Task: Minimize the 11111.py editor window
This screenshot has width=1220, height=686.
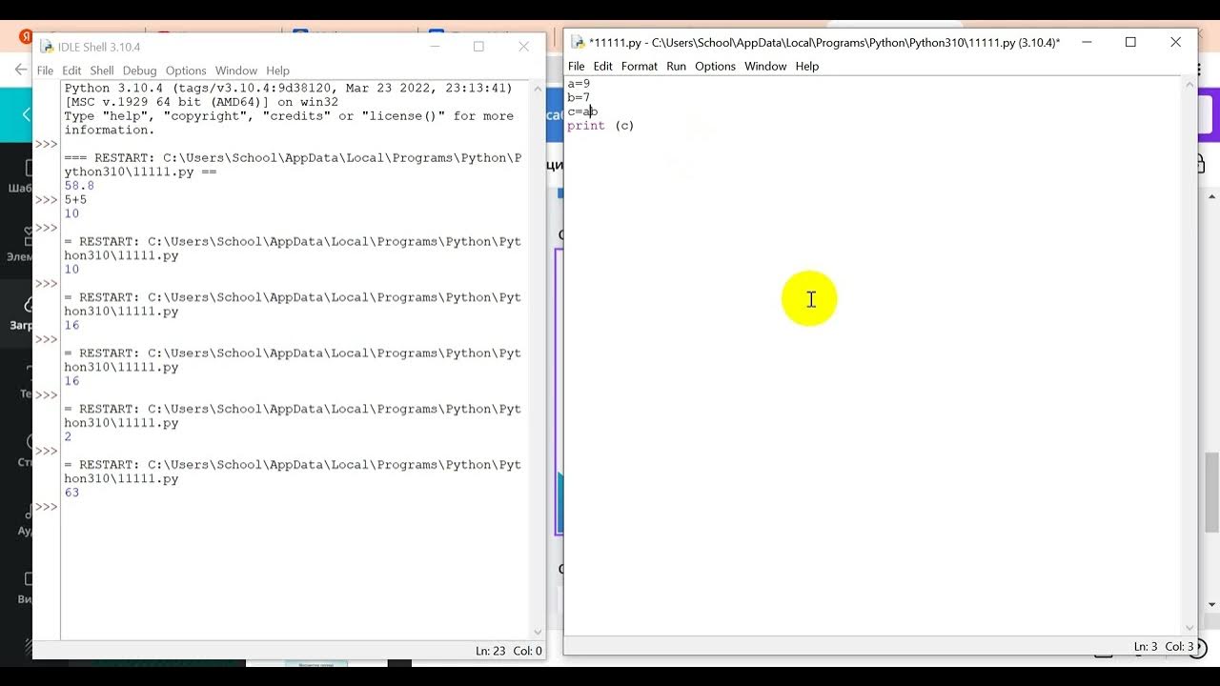Action: coord(1086,42)
